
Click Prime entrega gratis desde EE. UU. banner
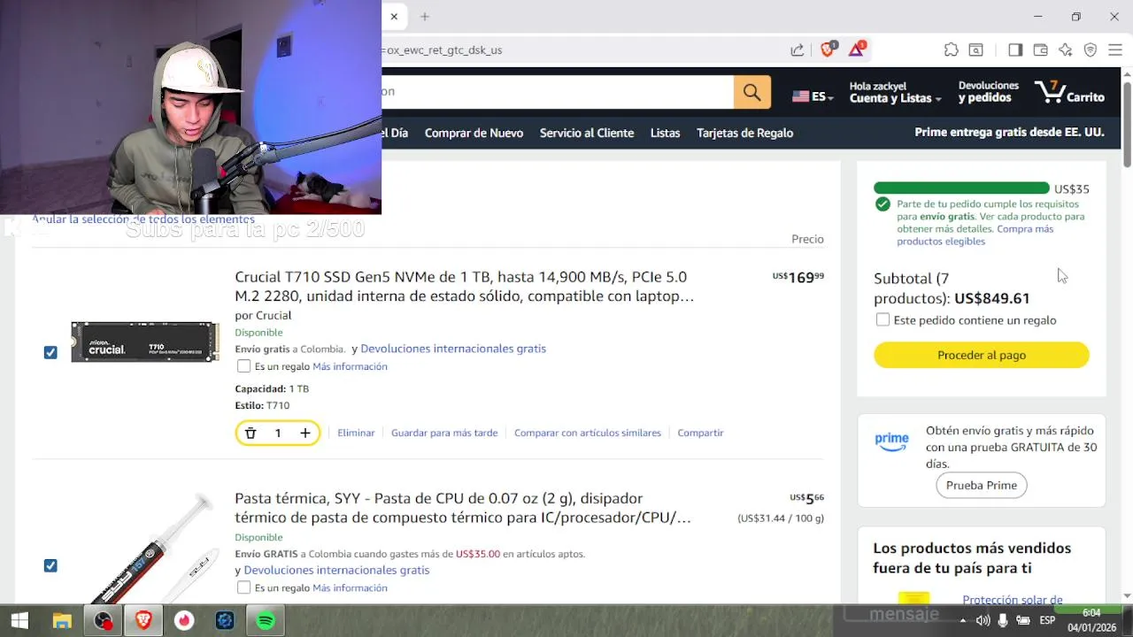(1009, 133)
